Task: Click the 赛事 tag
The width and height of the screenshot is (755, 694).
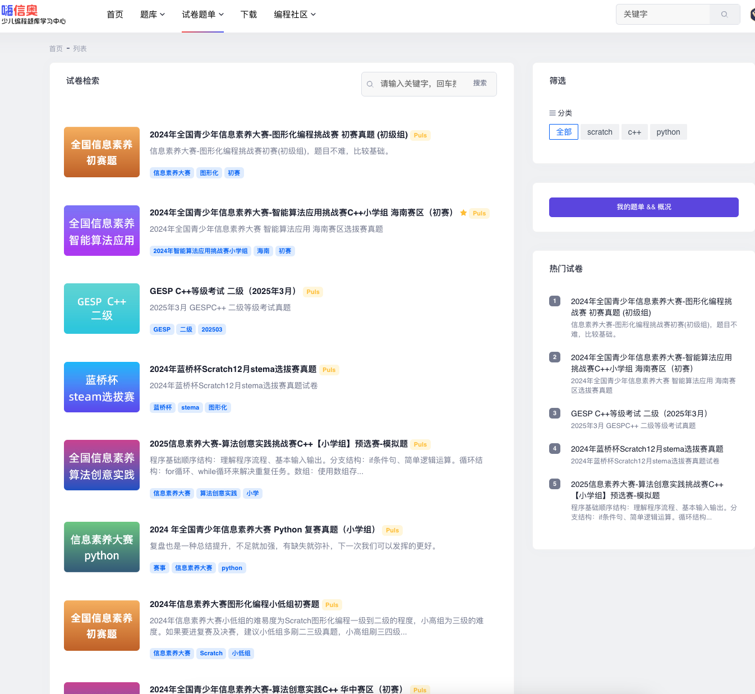Action: [x=159, y=568]
